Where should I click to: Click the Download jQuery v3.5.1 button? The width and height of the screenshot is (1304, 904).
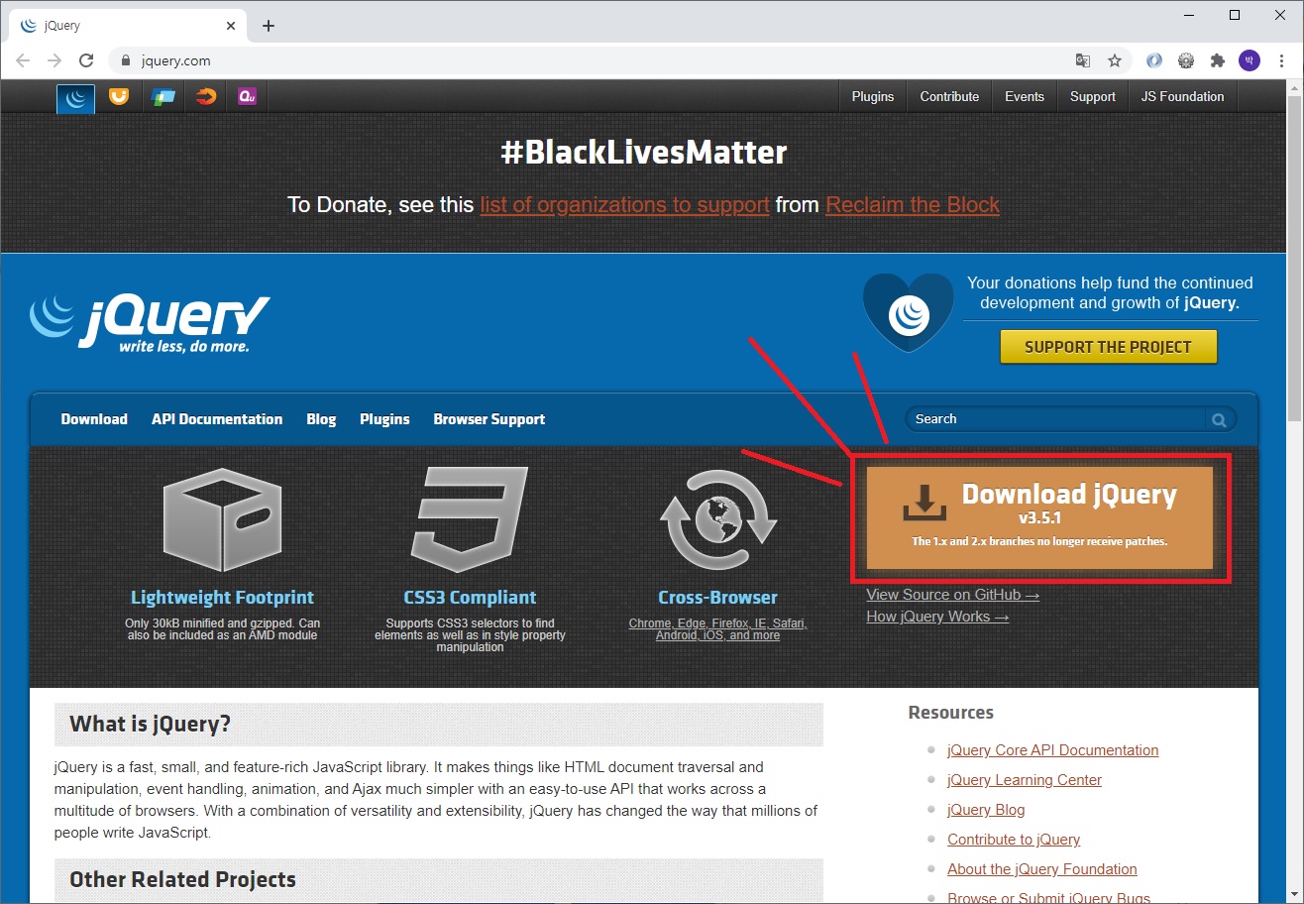(1039, 517)
